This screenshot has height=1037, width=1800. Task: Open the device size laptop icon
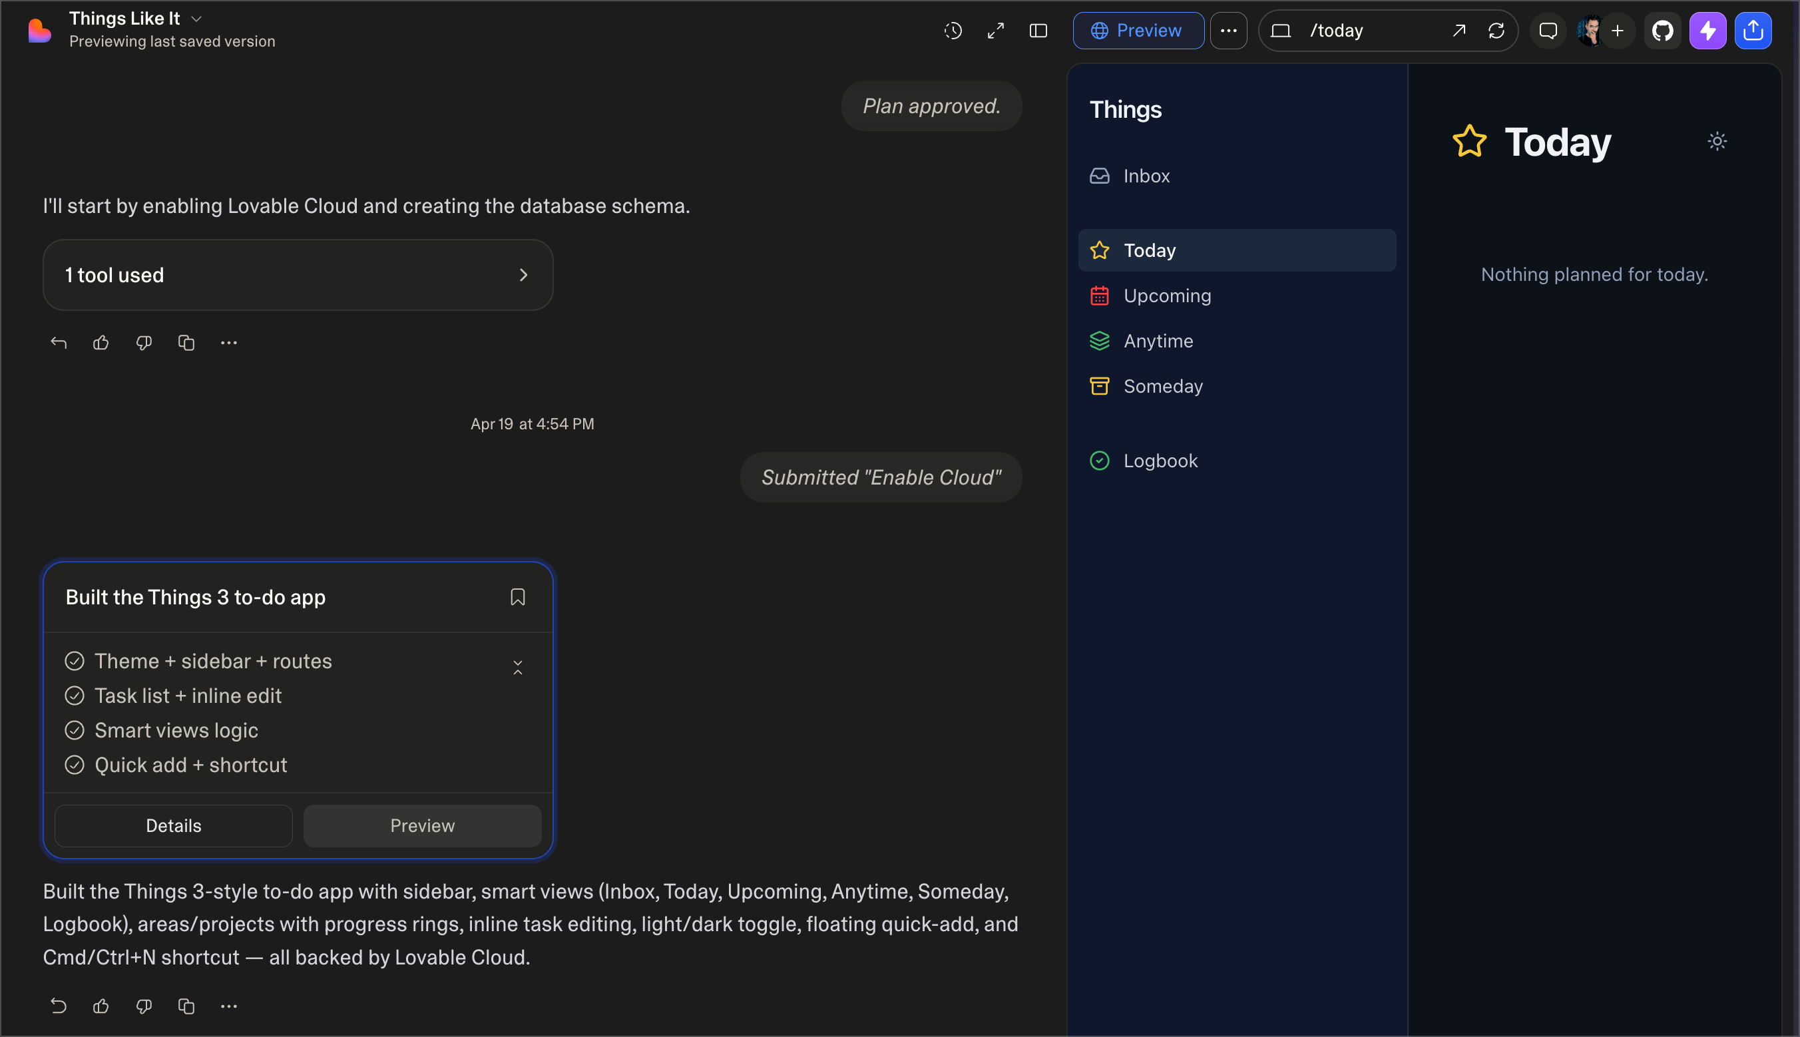pyautogui.click(x=1281, y=31)
